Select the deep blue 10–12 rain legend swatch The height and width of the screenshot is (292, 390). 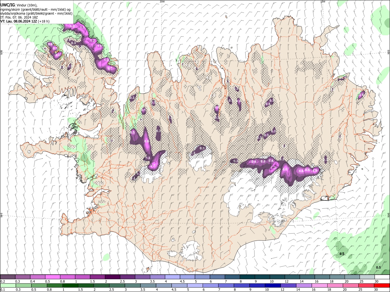[273, 285]
